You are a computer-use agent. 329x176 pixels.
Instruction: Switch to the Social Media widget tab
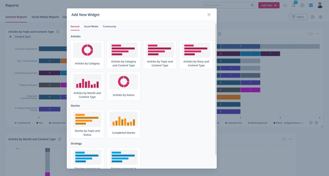pyautogui.click(x=91, y=26)
